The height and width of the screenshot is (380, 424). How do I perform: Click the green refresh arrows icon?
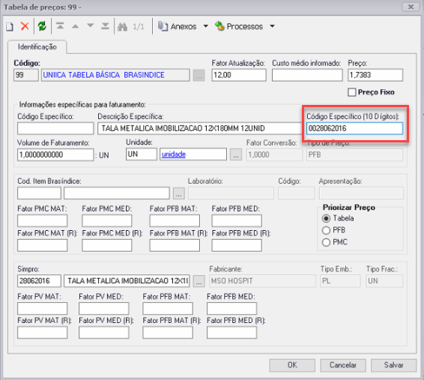42,26
